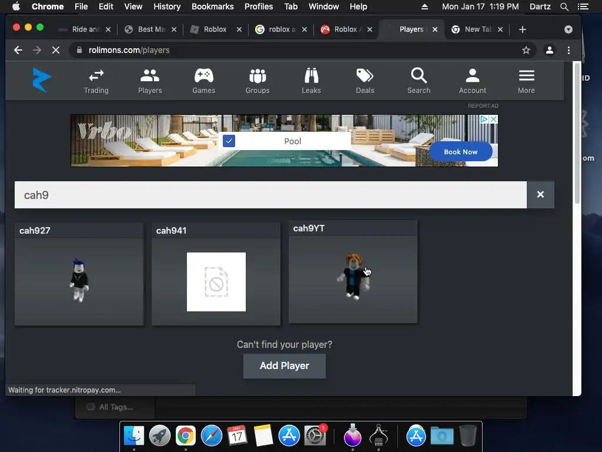Click the REPORT AD link
Screen dimensions: 602x452
pos(483,106)
